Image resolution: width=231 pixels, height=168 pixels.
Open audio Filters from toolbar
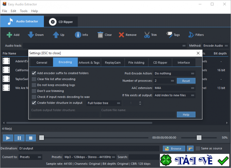[x=191, y=35]
